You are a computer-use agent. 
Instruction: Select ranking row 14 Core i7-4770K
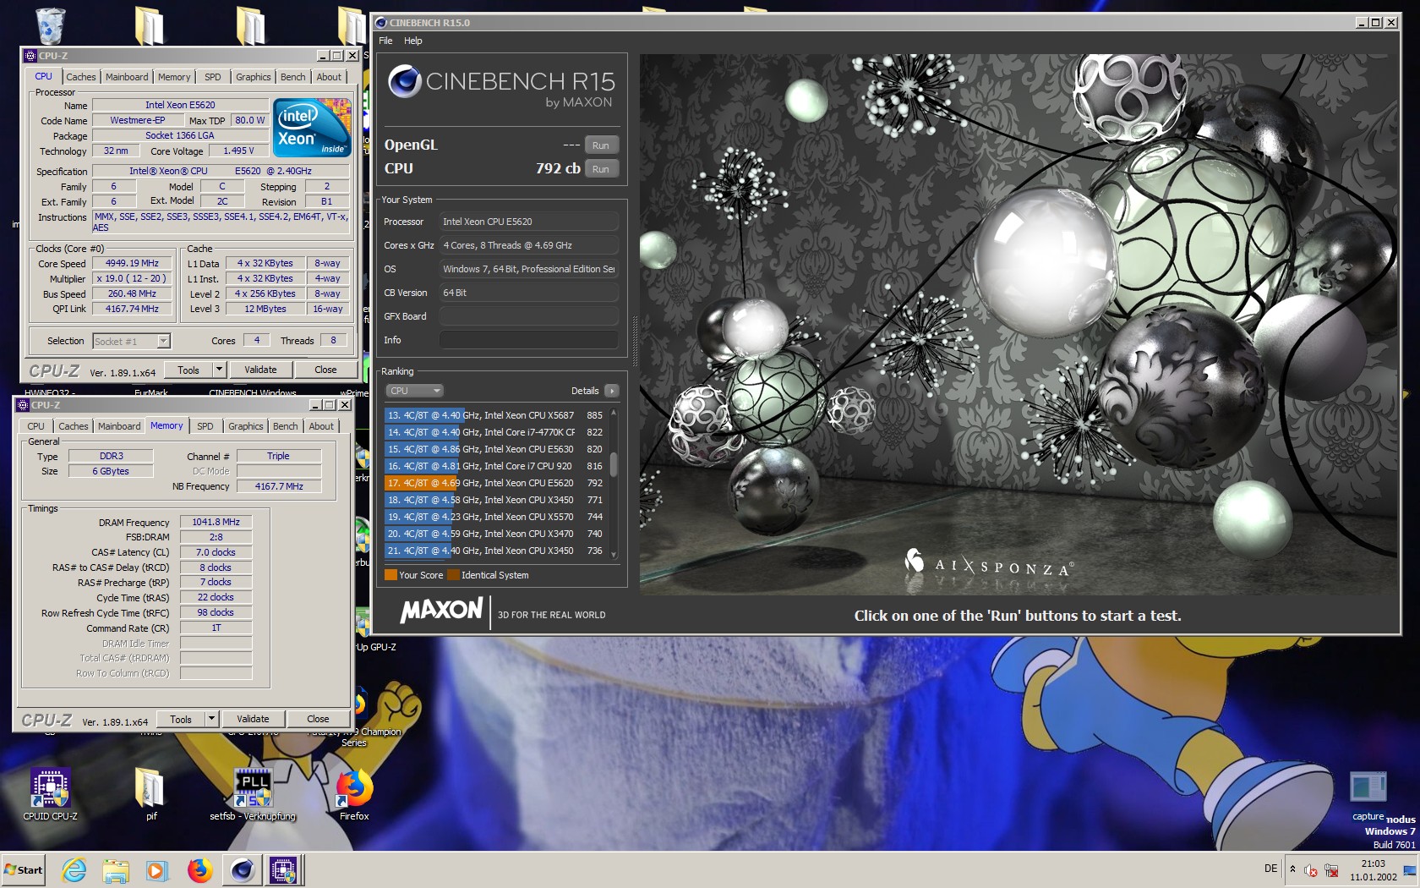495,432
